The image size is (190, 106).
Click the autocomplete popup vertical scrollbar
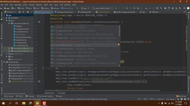point(119,31)
